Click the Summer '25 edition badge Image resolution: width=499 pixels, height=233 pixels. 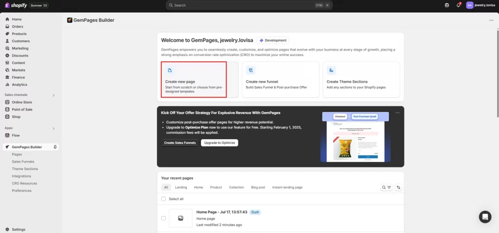(x=39, y=5)
